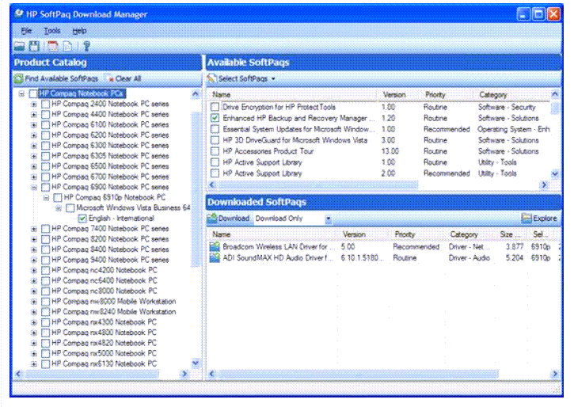
Task: Expand HP Compaq nw8000 Mobile Workstation
Action: click(34, 302)
